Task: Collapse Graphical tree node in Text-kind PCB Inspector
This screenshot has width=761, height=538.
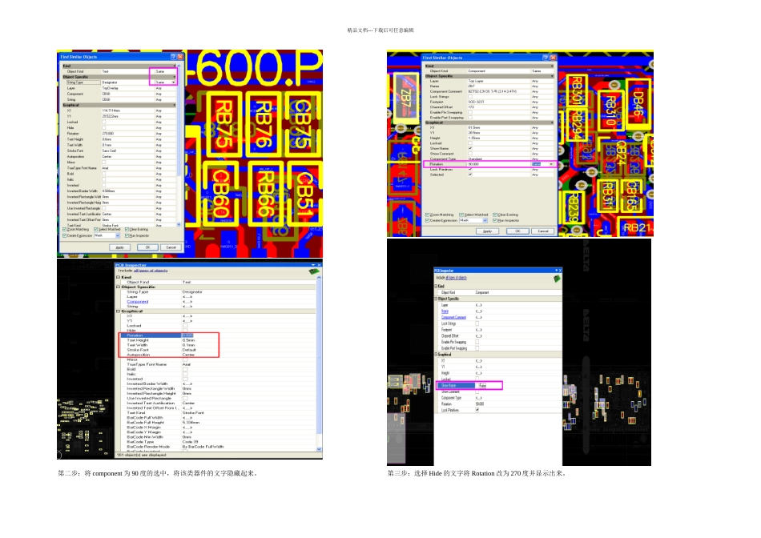Action: click(119, 311)
